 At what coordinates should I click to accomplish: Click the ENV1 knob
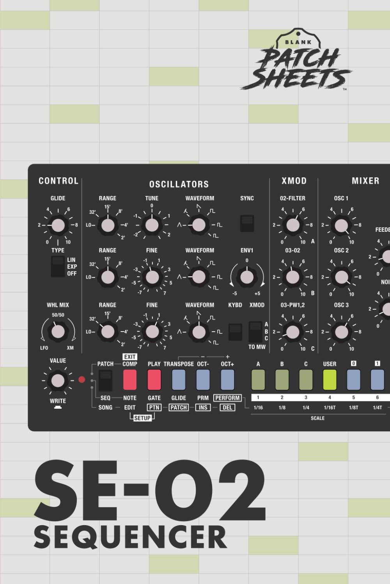click(246, 277)
